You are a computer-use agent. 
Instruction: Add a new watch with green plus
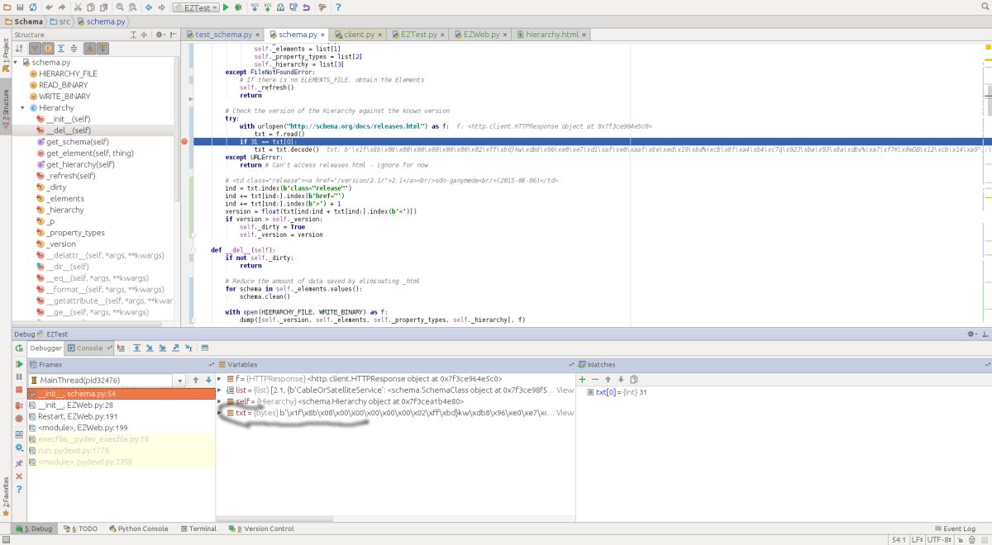[583, 379]
